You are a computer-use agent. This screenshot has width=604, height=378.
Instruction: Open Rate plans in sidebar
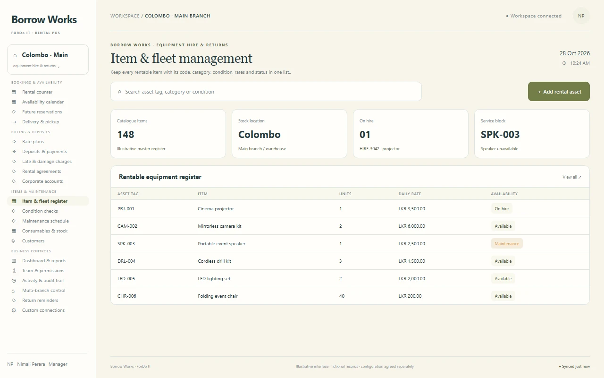[33, 142]
